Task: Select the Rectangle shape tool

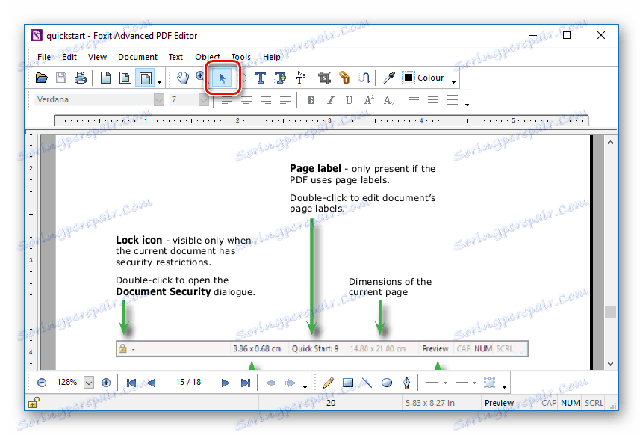Action: (348, 383)
